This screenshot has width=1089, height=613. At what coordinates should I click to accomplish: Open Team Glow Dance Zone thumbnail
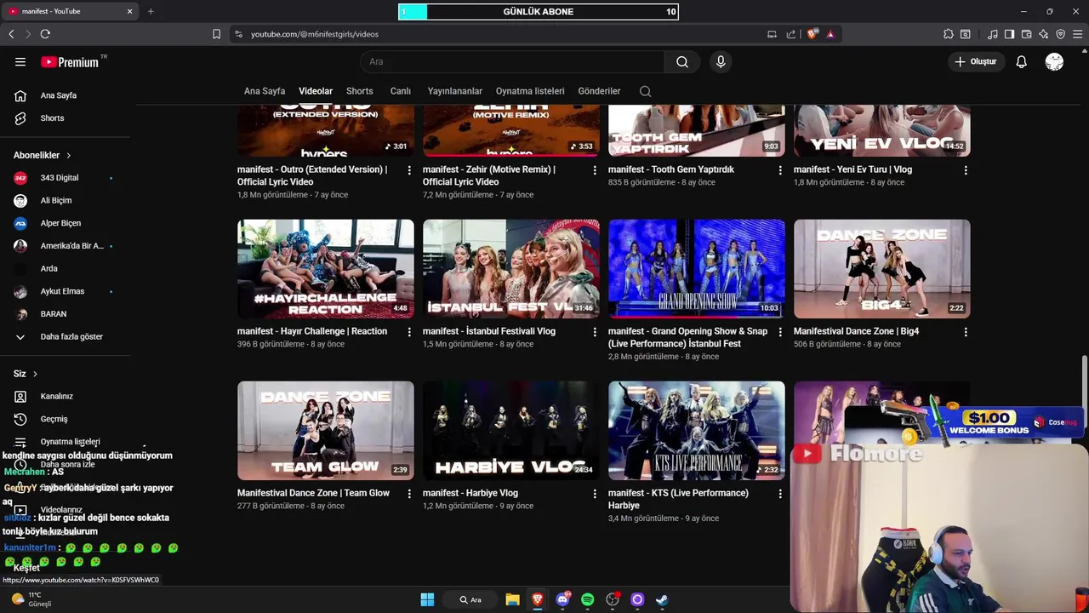[326, 431]
